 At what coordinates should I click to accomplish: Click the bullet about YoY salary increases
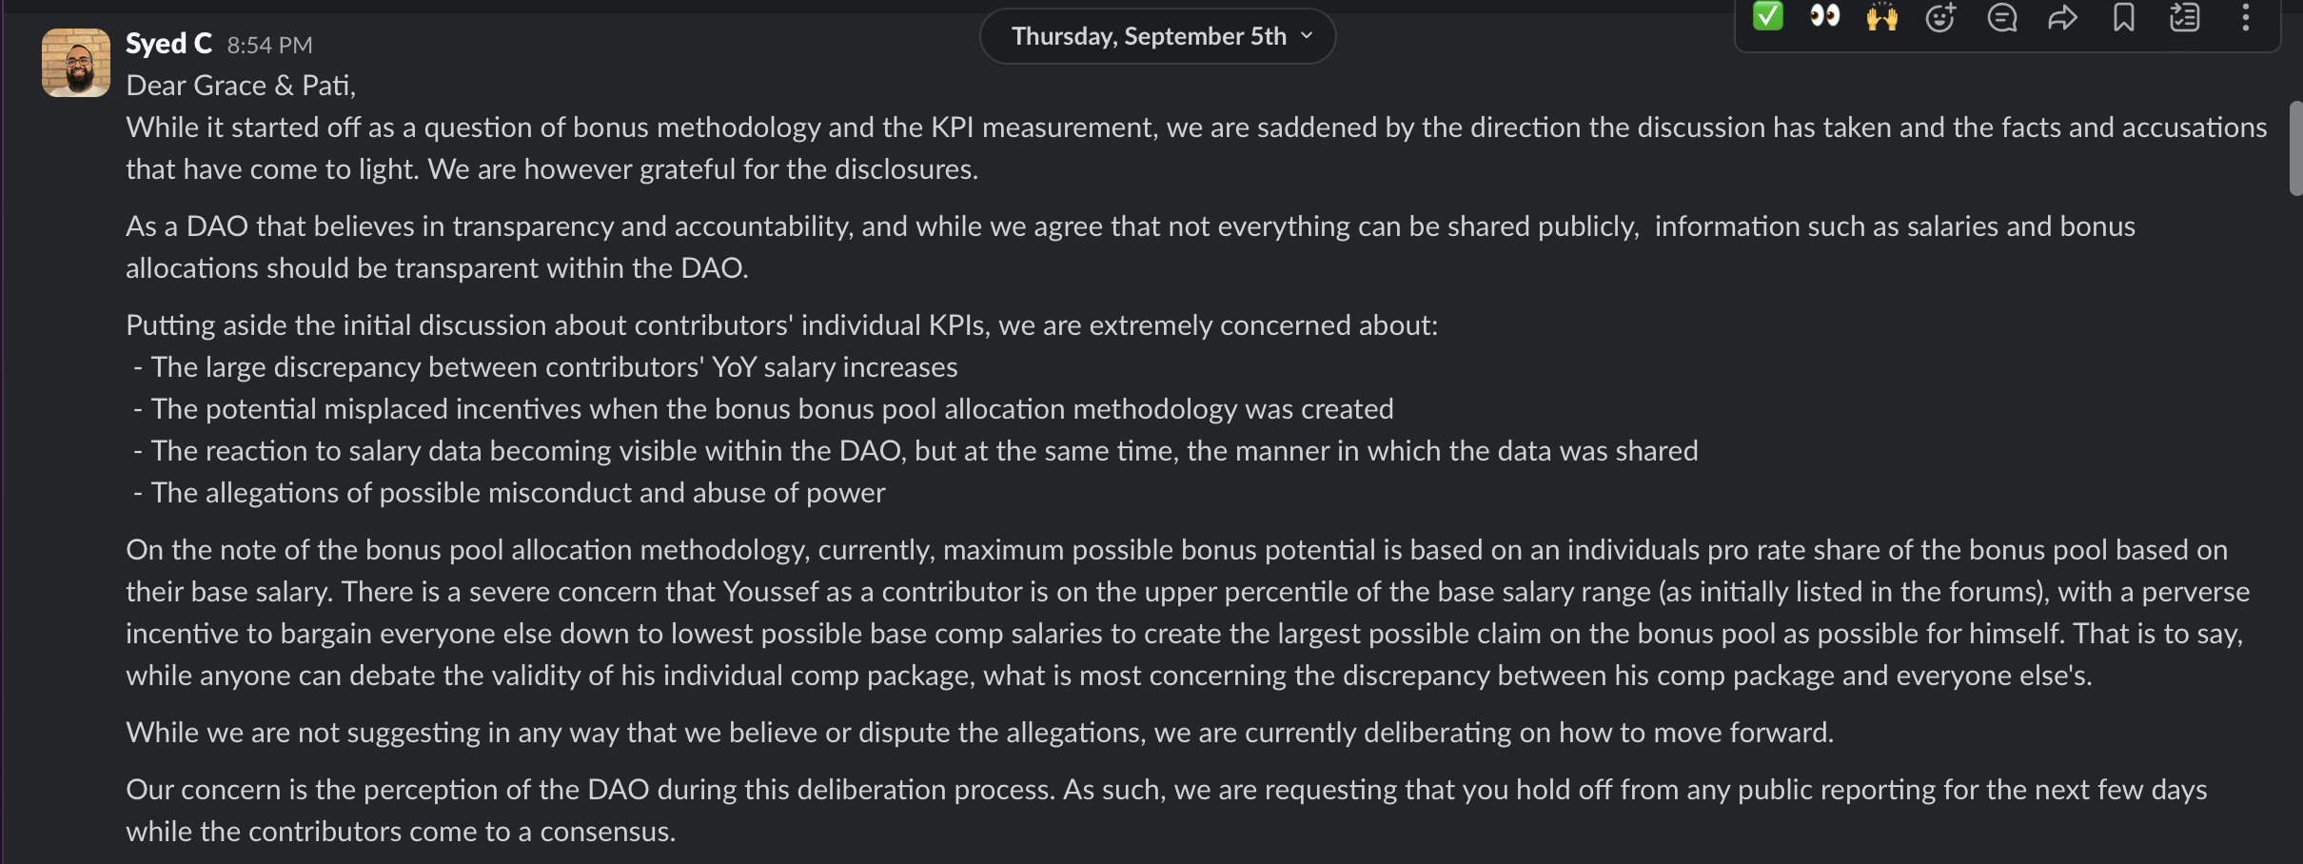pos(554,367)
